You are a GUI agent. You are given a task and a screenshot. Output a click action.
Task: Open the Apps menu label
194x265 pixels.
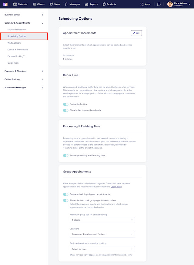148,4
